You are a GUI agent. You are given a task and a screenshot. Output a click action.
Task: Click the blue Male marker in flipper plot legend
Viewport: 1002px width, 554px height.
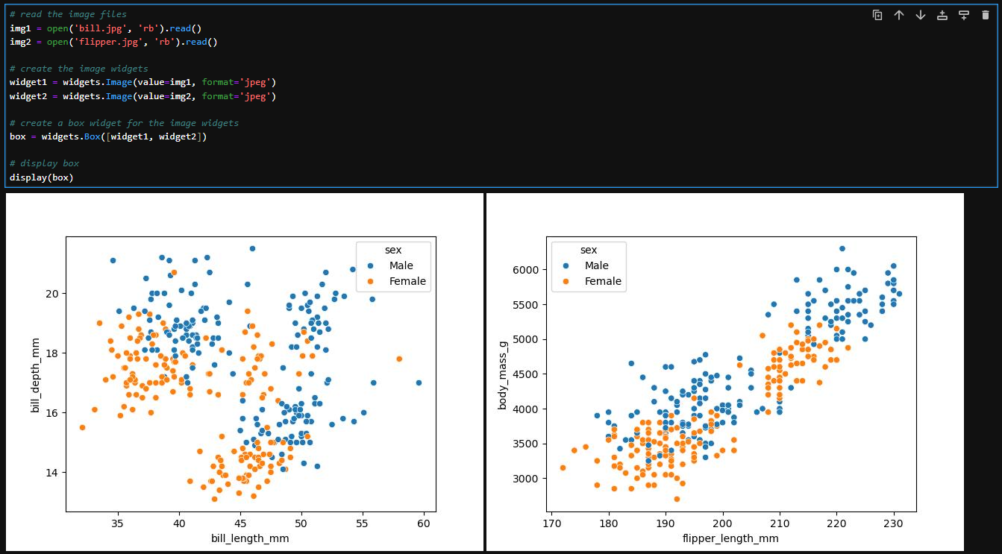coord(566,265)
